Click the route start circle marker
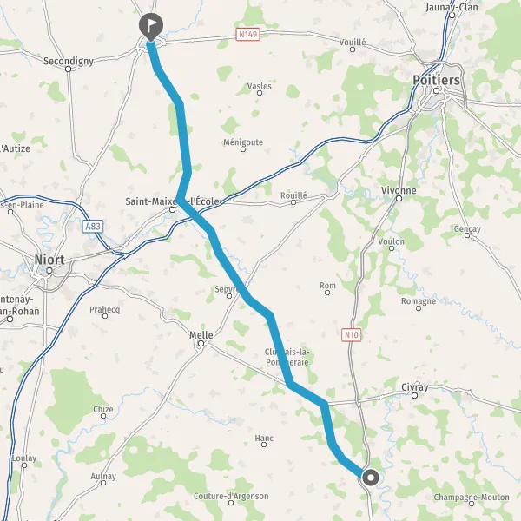This screenshot has width=521, height=521. (370, 478)
